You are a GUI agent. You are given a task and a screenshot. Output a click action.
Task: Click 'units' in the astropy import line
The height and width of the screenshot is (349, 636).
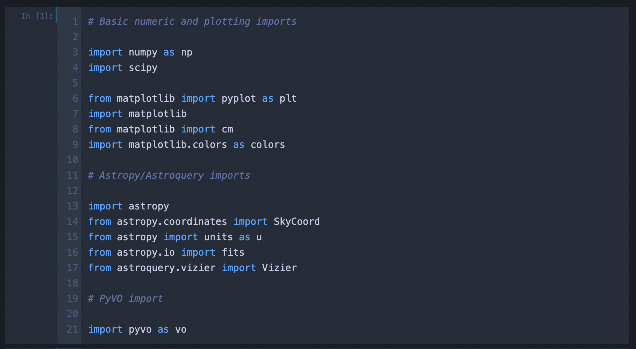pyautogui.click(x=219, y=237)
